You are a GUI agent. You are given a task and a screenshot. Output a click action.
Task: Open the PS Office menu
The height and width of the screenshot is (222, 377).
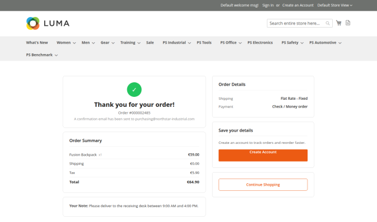[228, 43]
